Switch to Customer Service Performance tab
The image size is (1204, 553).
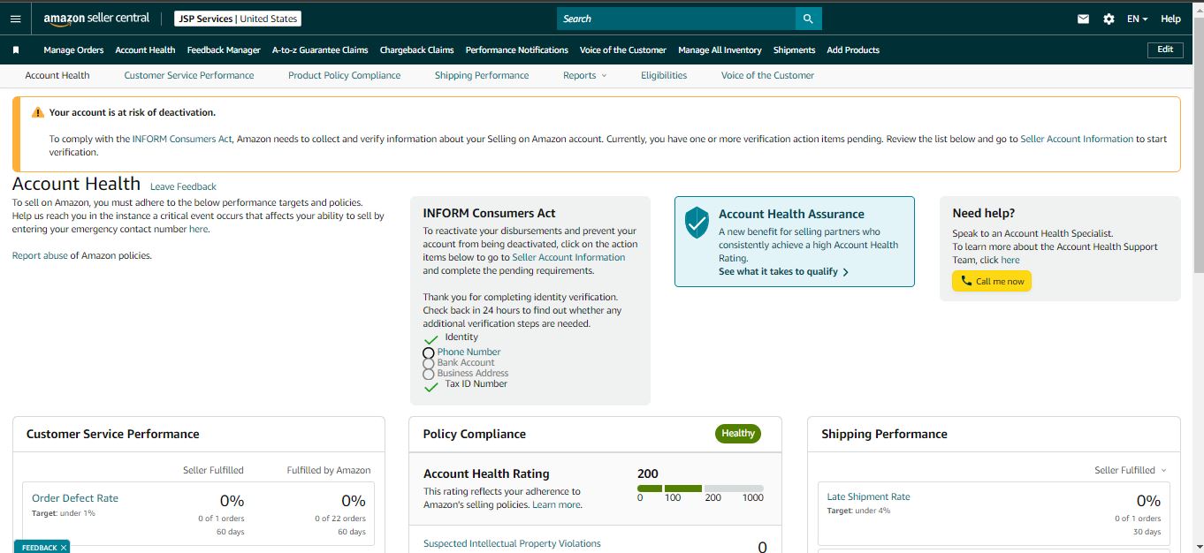click(189, 75)
